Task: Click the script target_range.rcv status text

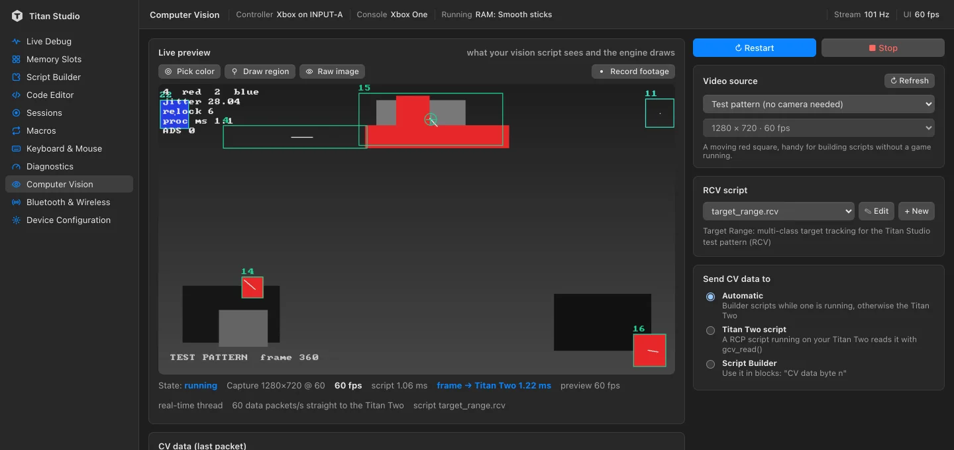Action: 459,405
